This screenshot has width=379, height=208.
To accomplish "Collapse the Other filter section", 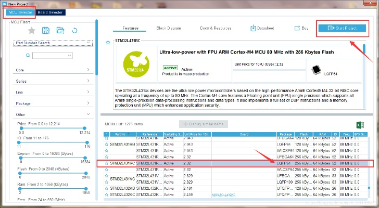I will tap(53, 114).
